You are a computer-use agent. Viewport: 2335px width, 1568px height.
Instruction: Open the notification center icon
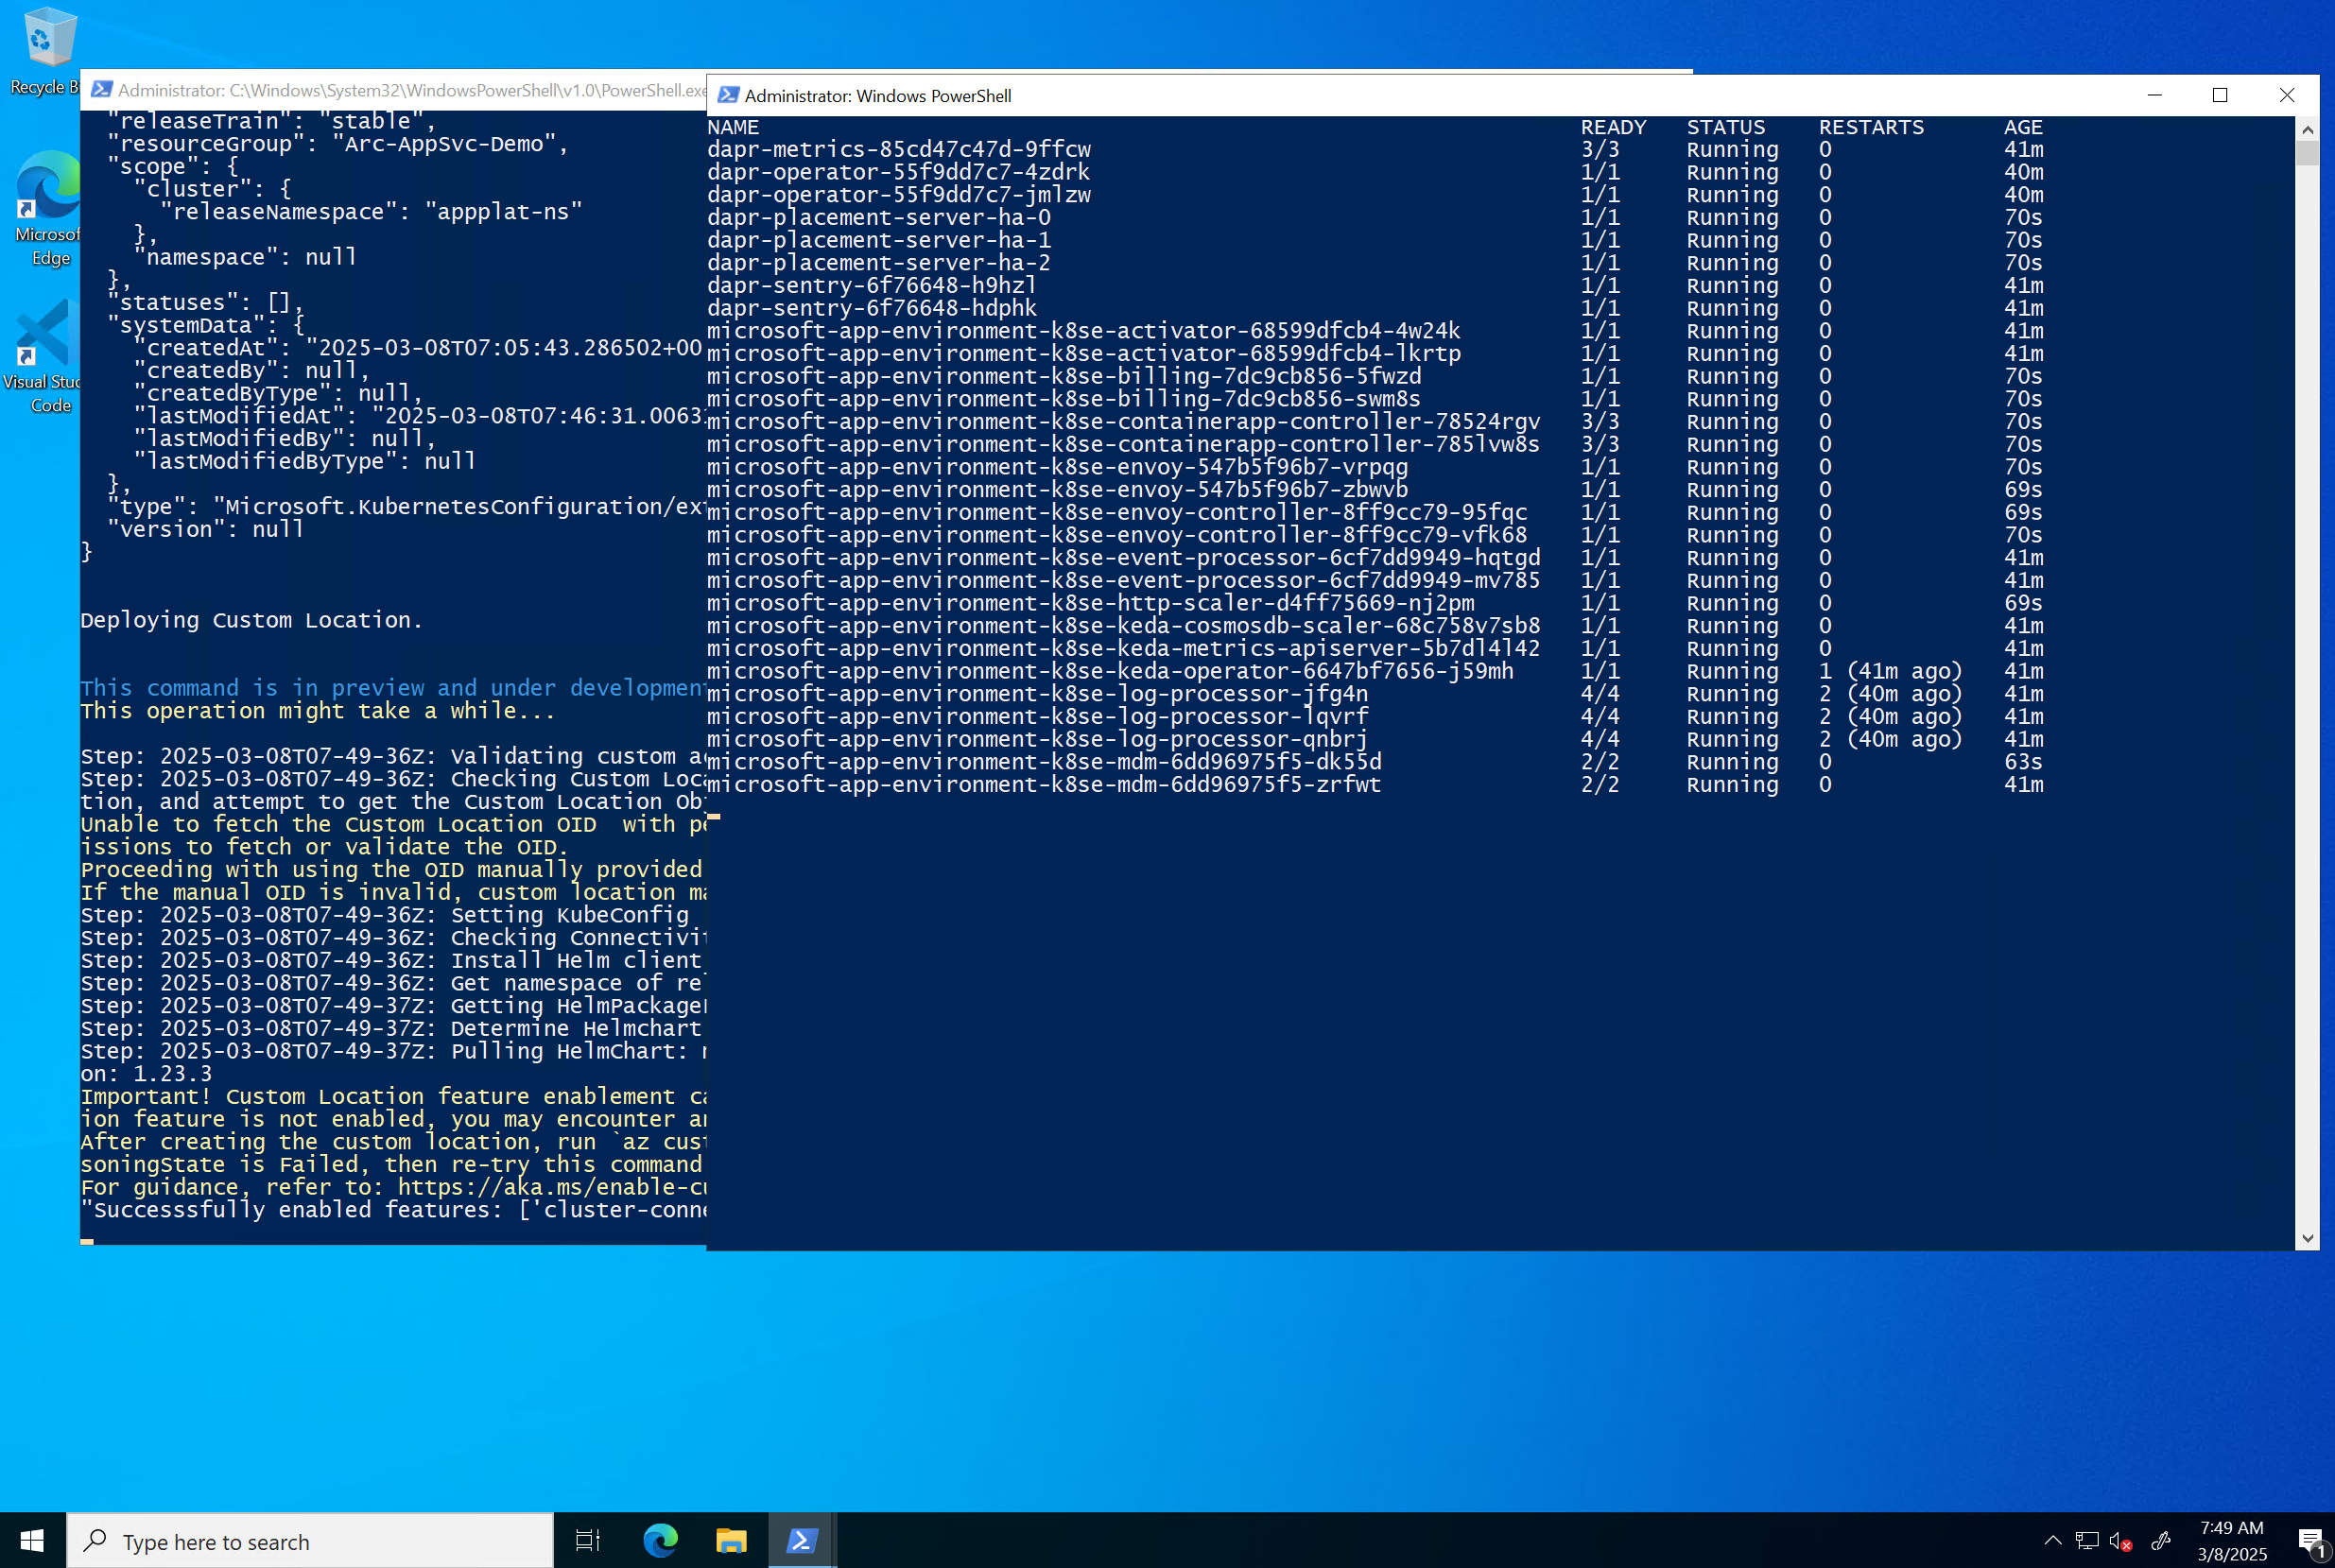(x=2311, y=1541)
